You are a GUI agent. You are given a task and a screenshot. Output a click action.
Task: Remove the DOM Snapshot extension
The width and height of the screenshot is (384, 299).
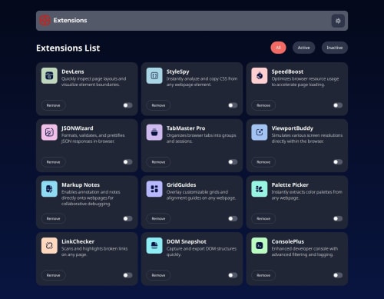[x=158, y=275]
